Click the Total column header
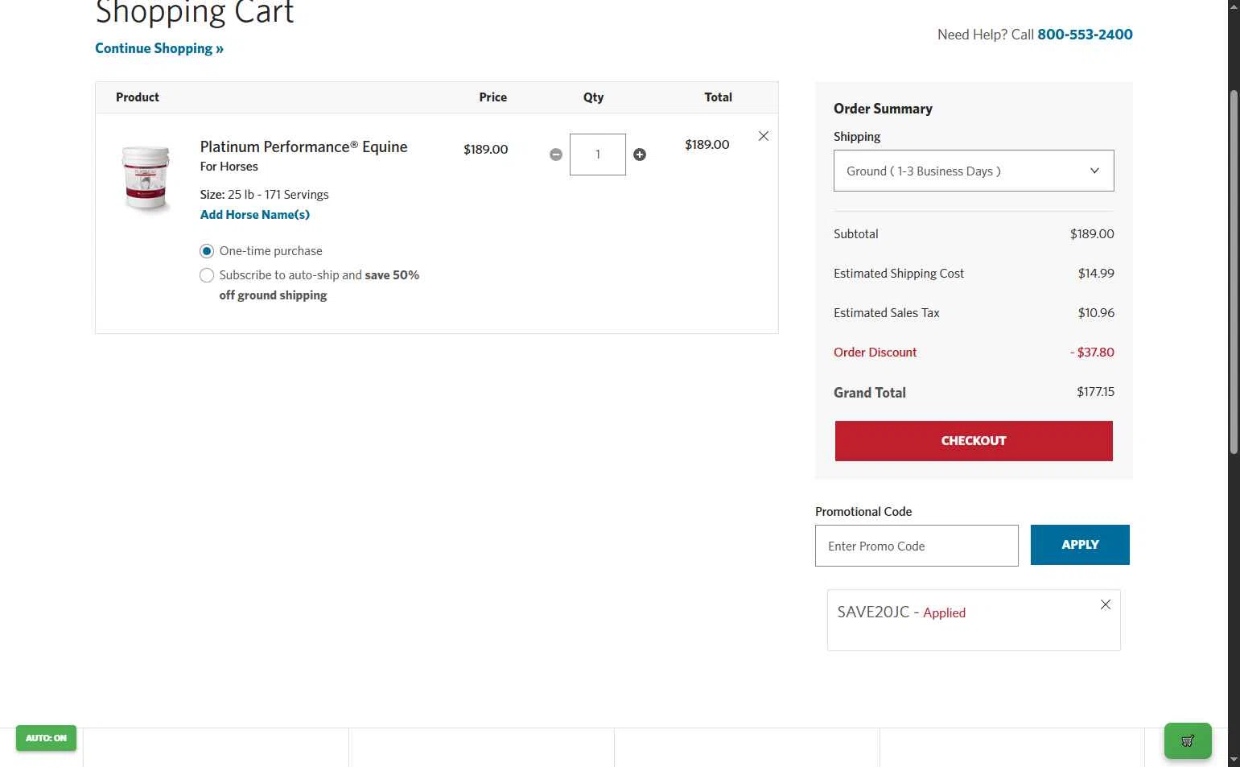Screen dimensions: 1240x767 pos(719,97)
